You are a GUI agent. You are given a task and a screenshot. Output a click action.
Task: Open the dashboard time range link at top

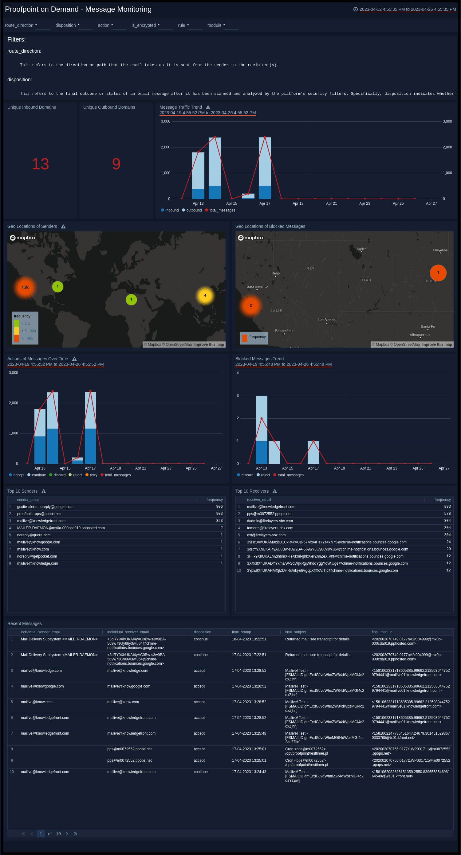click(x=407, y=9)
